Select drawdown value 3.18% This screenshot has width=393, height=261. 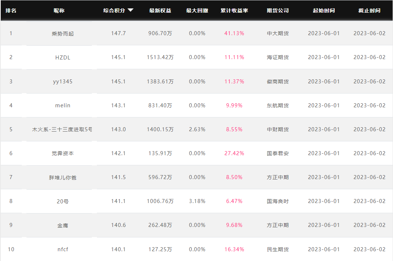(x=197, y=201)
